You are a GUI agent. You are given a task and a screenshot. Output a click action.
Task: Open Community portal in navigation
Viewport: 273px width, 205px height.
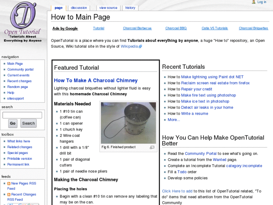[x=20, y=70]
